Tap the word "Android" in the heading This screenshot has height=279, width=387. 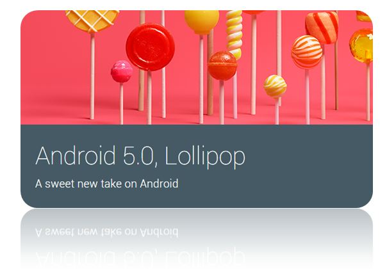(76, 155)
